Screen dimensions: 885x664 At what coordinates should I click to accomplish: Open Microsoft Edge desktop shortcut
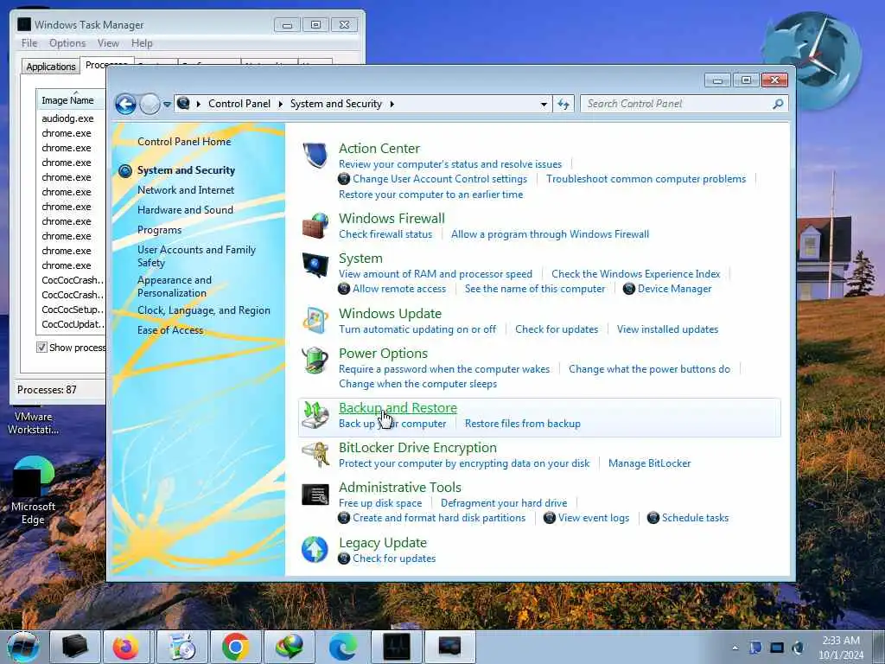click(33, 491)
